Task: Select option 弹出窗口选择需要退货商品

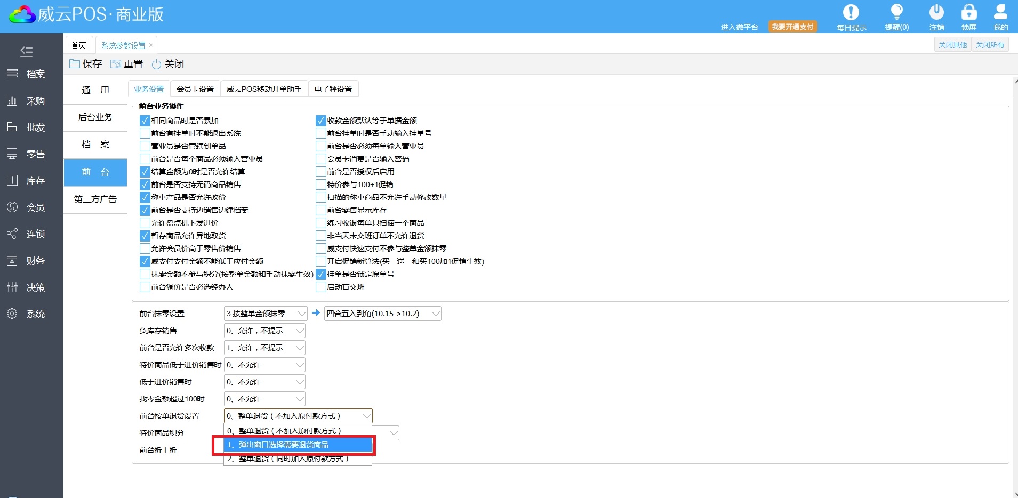Action: (297, 445)
